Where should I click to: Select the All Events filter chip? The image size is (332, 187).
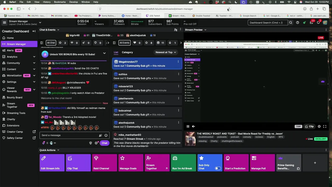[x=125, y=43]
